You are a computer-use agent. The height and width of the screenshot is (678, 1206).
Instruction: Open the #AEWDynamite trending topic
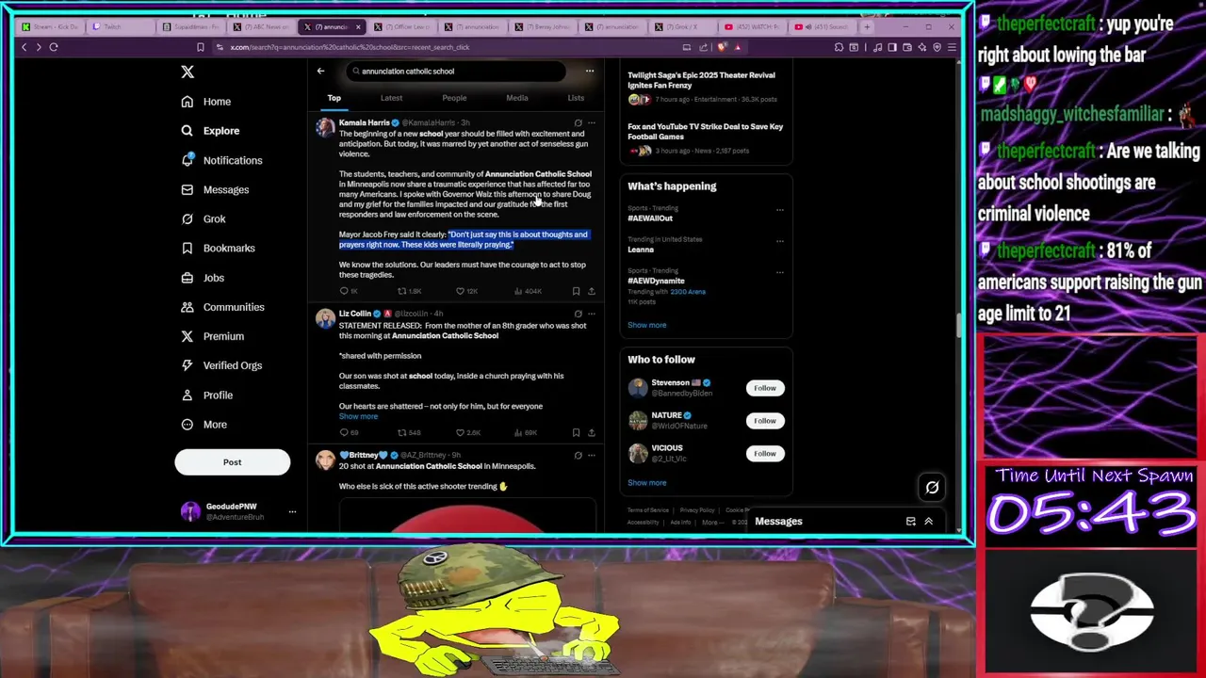tap(656, 281)
